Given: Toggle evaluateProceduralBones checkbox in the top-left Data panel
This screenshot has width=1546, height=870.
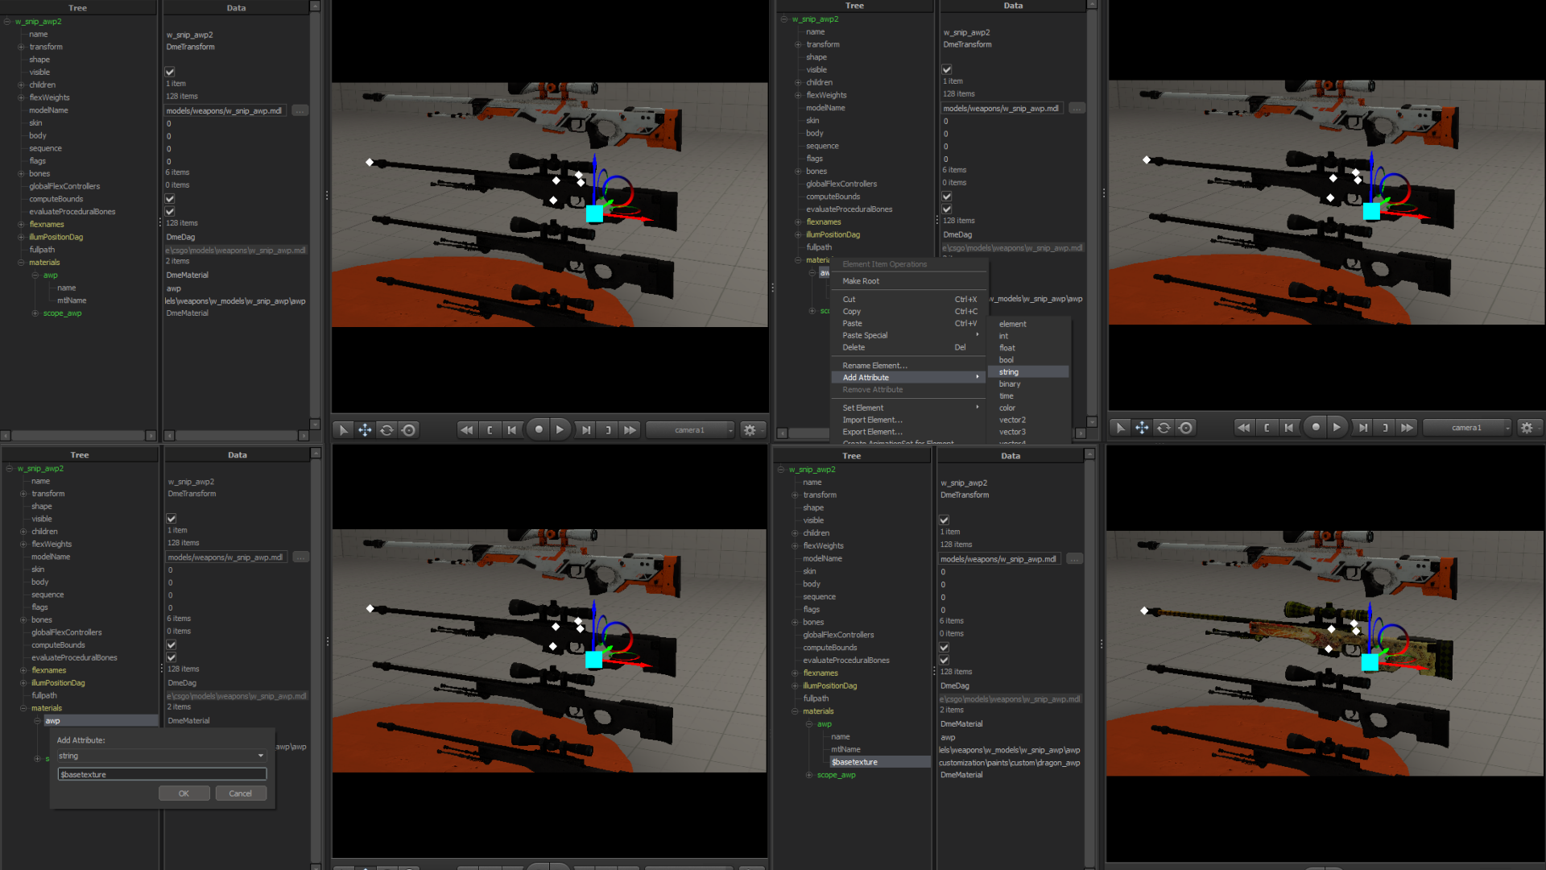Looking at the screenshot, I should coord(170,211).
